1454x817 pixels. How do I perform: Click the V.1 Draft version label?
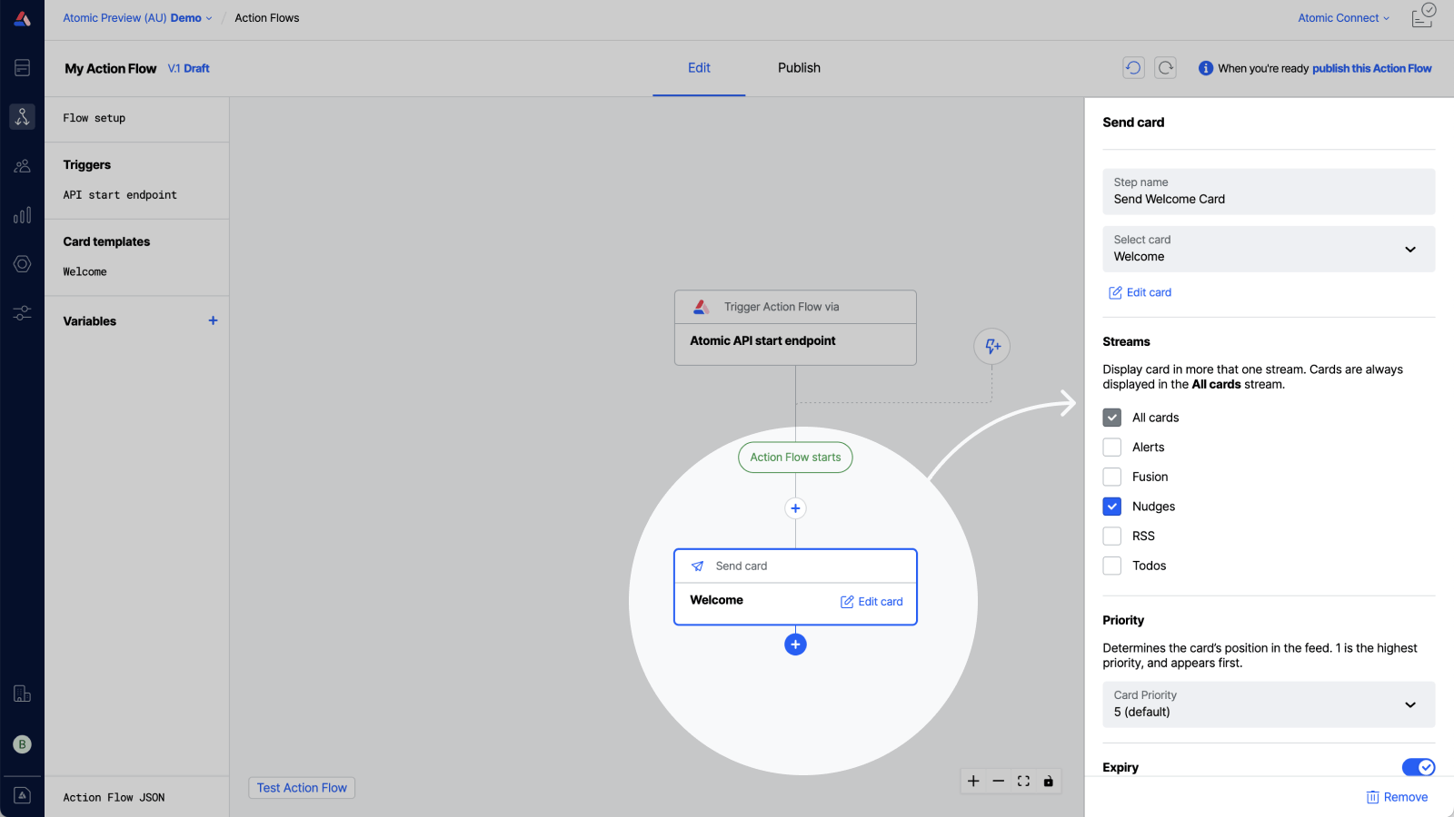[188, 68]
